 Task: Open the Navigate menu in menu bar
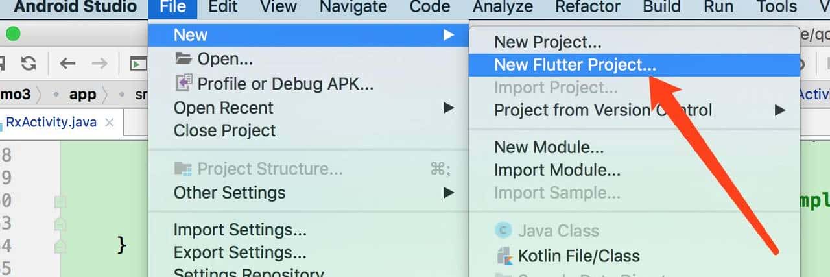click(x=353, y=7)
